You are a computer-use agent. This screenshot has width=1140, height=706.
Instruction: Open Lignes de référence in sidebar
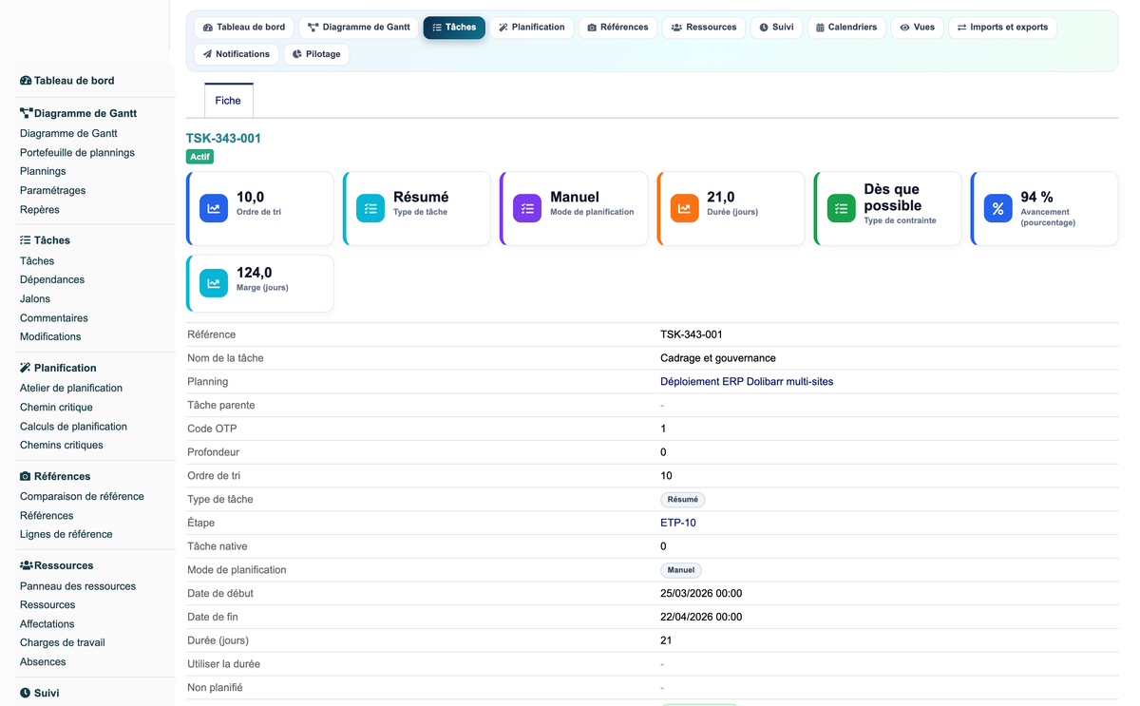tap(66, 535)
